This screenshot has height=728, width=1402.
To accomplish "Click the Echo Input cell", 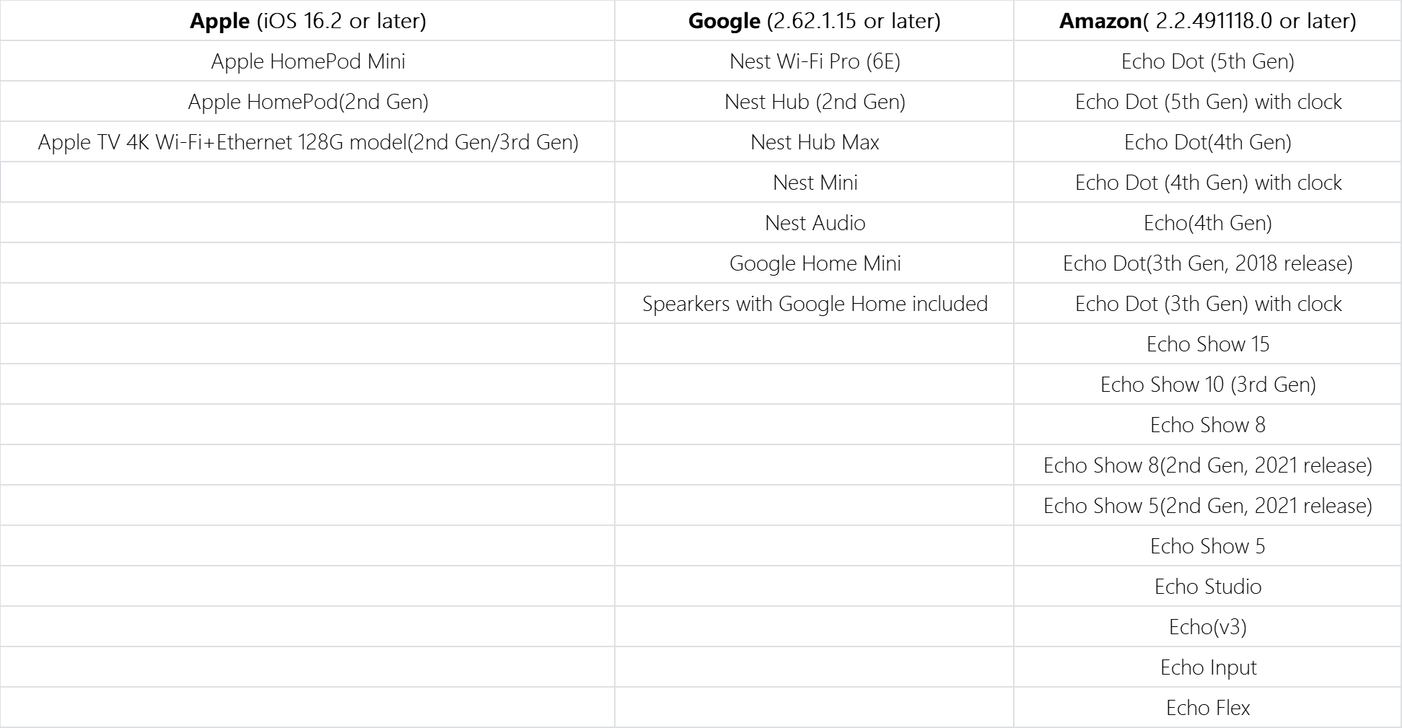I will 1208,667.
